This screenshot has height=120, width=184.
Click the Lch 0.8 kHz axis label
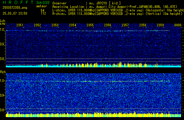point(2,59)
